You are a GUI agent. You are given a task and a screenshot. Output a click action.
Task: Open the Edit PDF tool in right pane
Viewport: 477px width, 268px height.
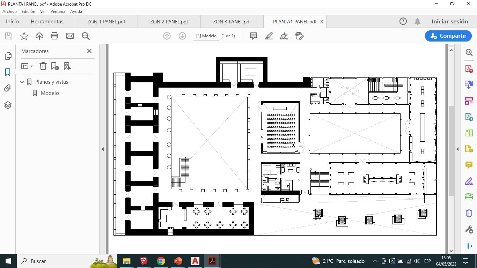click(x=469, y=149)
